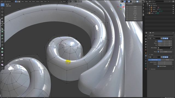This screenshot has height=98, width=175.
Task: Select Catmull-Clark subdivision type
Action: pos(154,60)
